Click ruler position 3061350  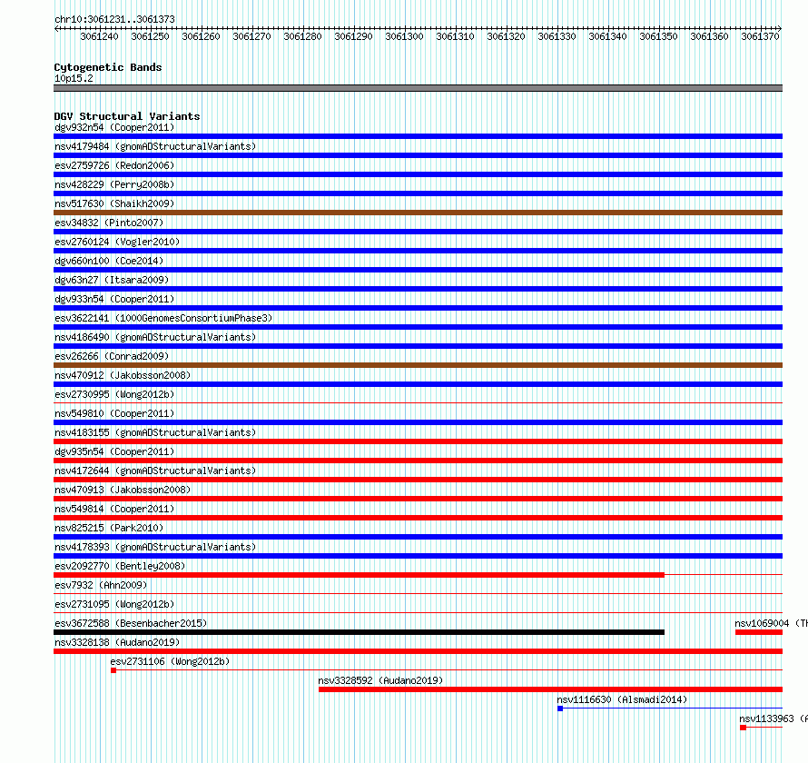(658, 36)
